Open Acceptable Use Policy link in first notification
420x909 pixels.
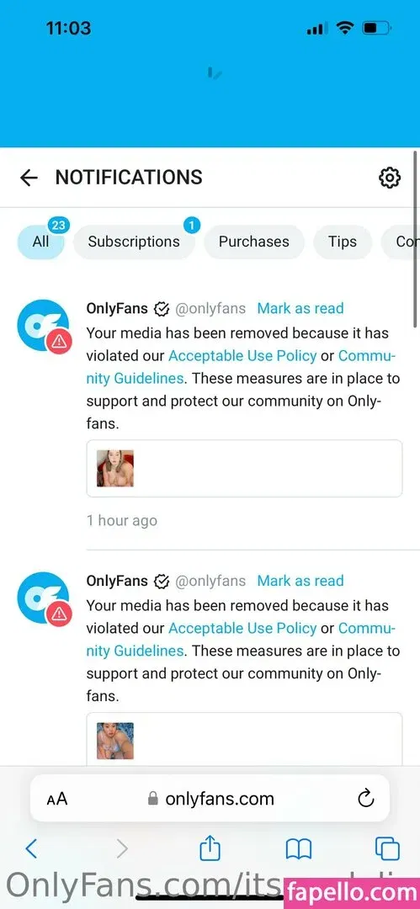pos(242,356)
